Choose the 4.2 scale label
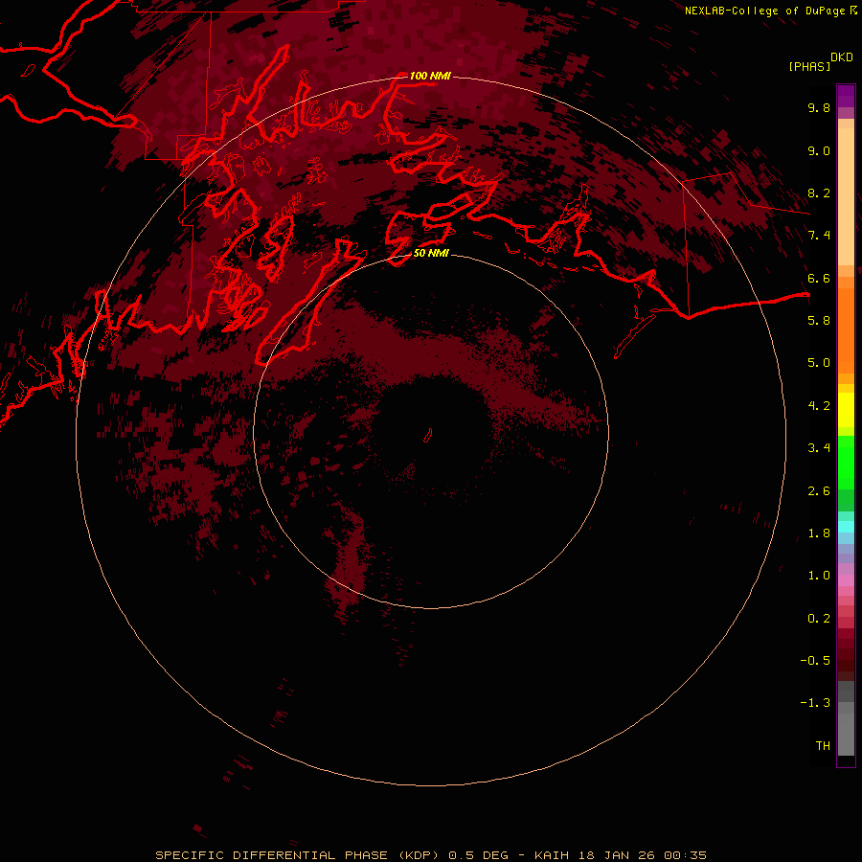Image resolution: width=862 pixels, height=862 pixels. [819, 406]
